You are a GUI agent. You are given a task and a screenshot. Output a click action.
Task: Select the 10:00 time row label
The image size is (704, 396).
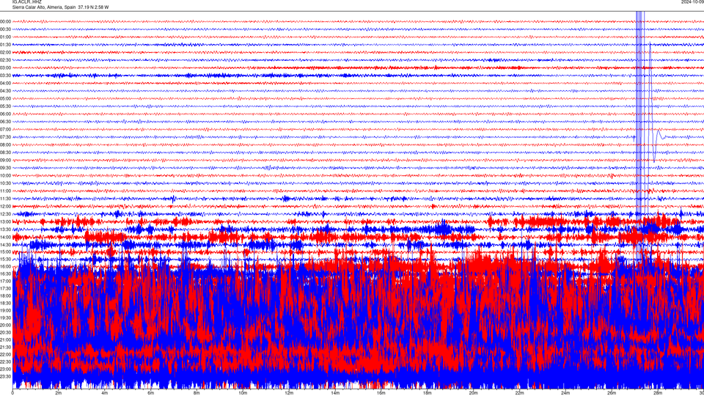pos(5,175)
